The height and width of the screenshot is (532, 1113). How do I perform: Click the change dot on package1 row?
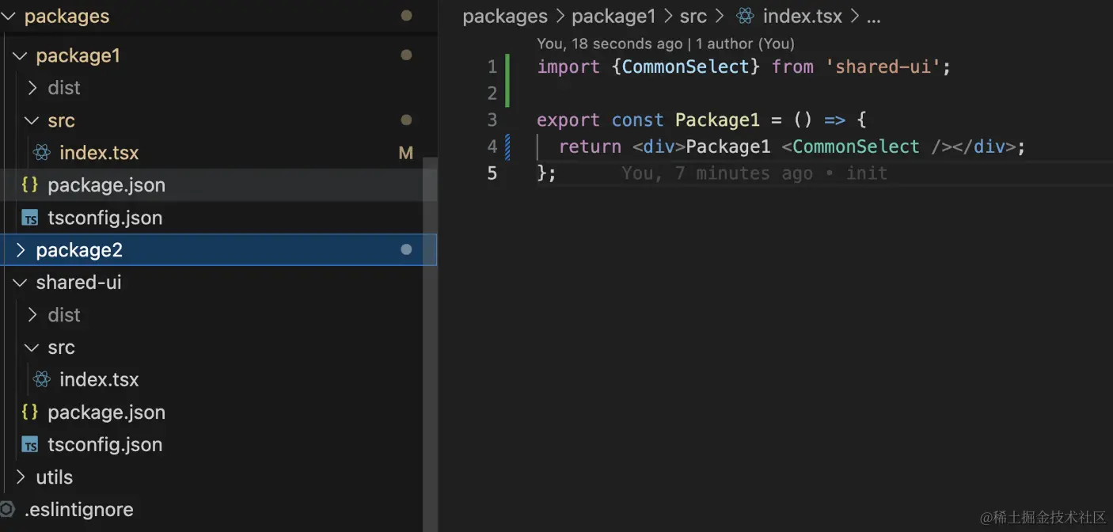(x=406, y=55)
